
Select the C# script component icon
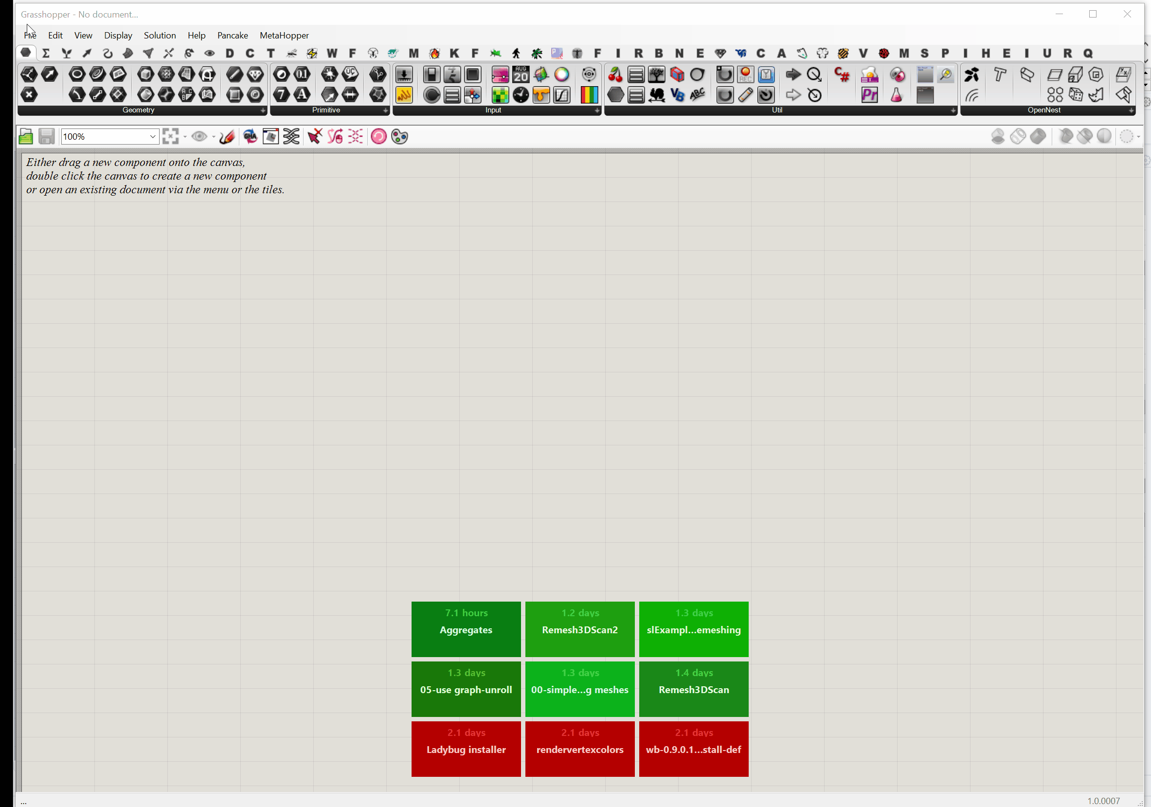point(842,75)
